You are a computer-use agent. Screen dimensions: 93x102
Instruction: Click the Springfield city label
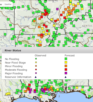pos(25,26)
